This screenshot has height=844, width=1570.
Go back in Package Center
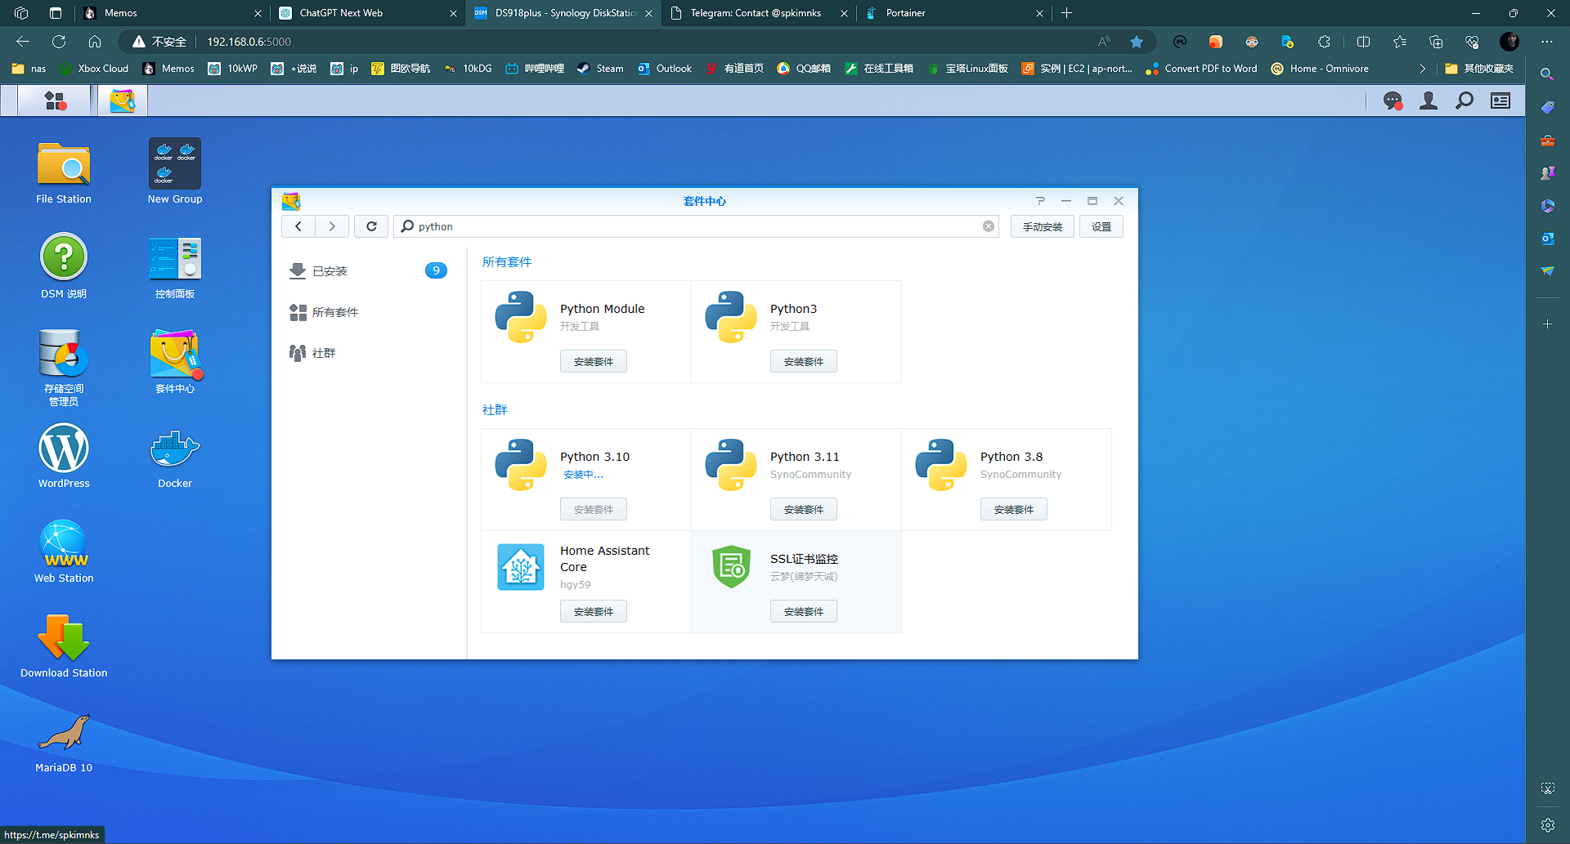298,226
